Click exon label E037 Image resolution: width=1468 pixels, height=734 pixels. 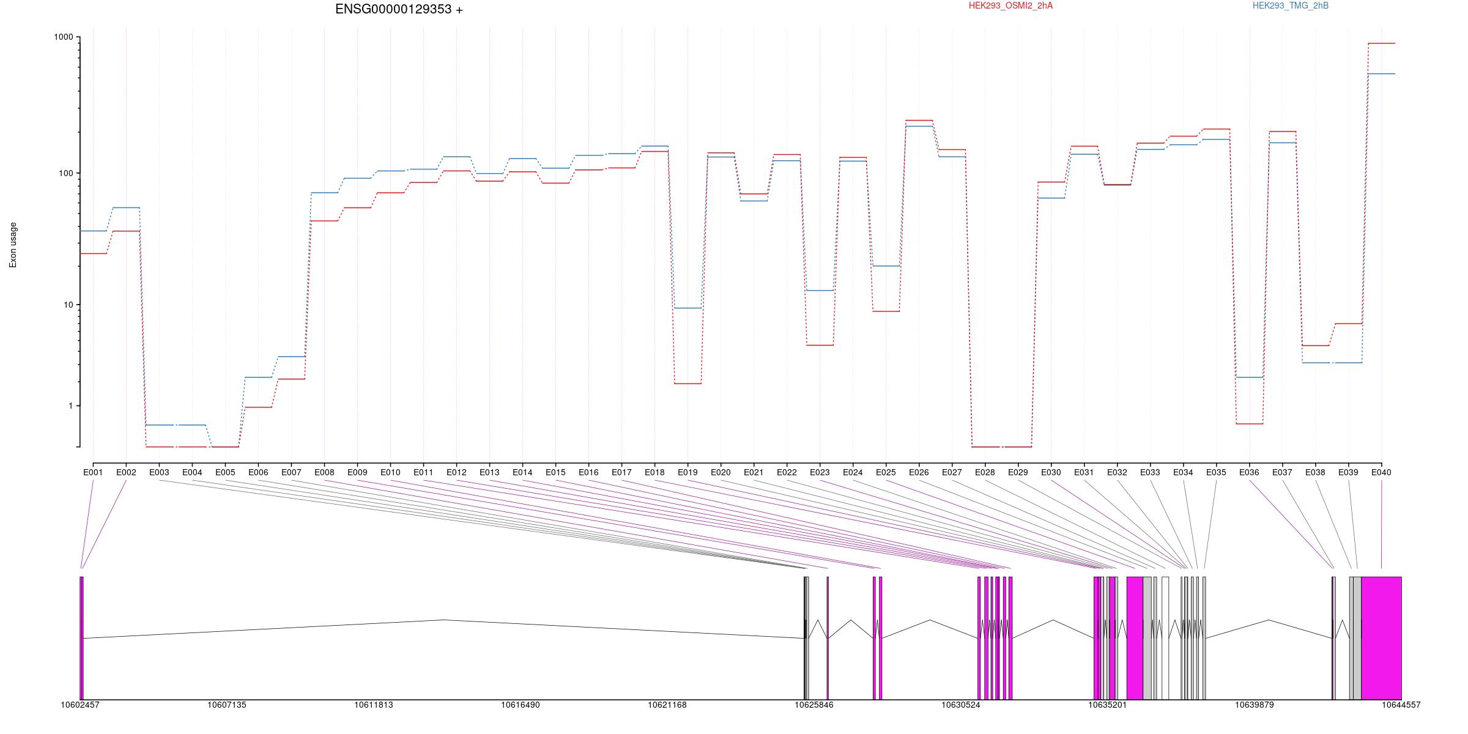click(1282, 472)
